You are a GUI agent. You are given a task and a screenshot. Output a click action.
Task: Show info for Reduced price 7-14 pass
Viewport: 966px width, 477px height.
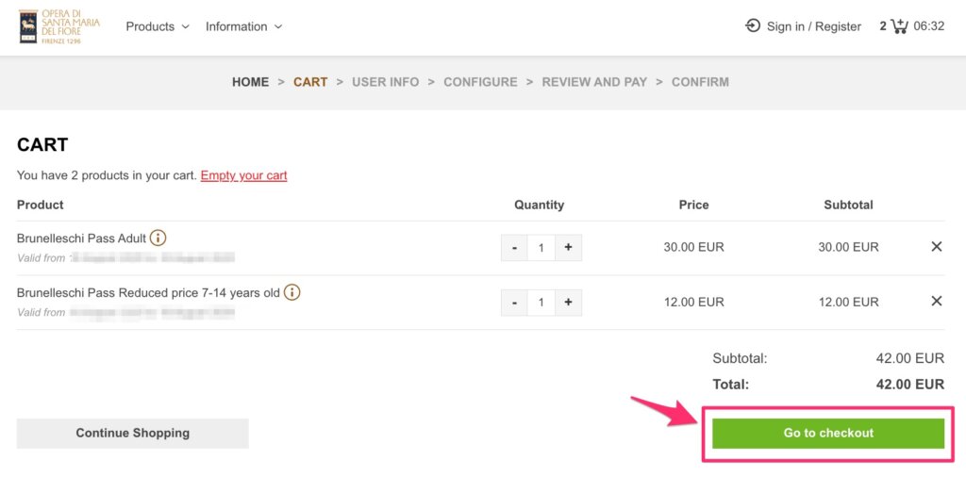(292, 292)
